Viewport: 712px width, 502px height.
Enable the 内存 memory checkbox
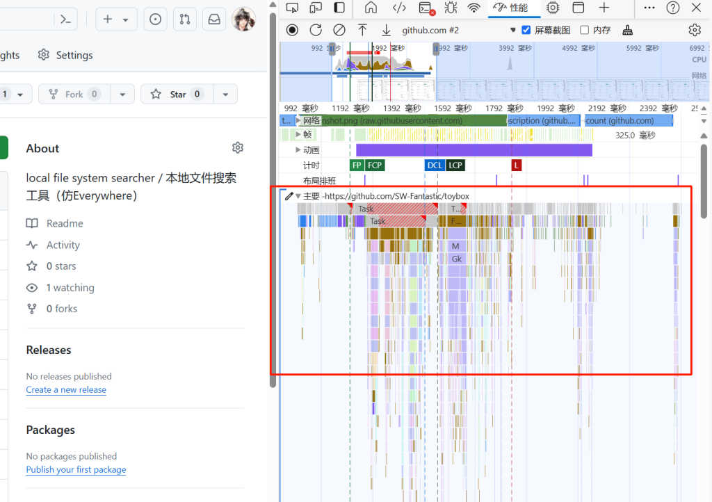point(585,30)
